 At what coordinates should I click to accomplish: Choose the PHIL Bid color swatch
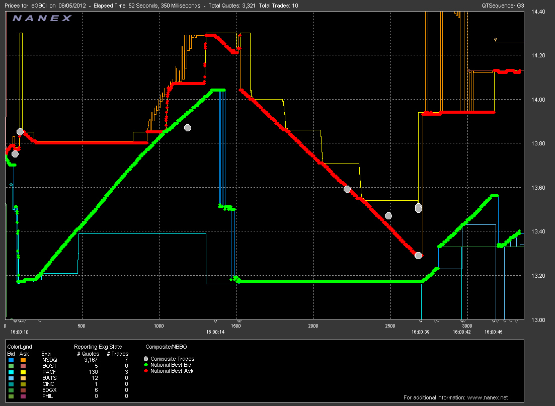[x=11, y=396]
